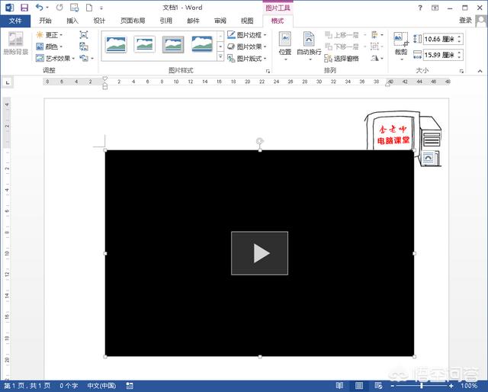Click the Sign in (登录) link
Image resolution: width=488 pixels, height=392 pixels.
point(466,21)
